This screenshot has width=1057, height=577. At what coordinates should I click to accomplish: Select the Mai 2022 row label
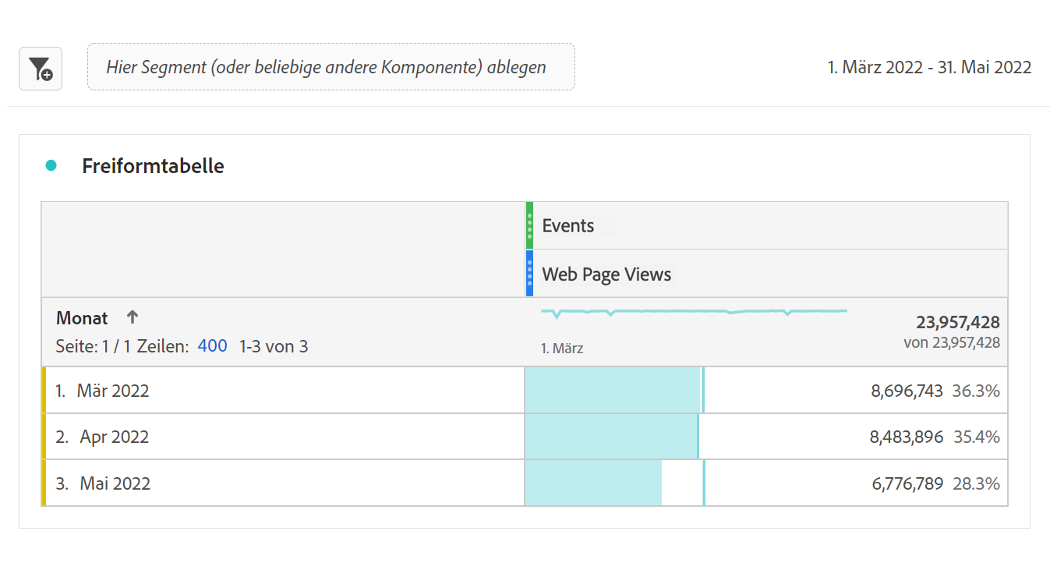tap(115, 483)
